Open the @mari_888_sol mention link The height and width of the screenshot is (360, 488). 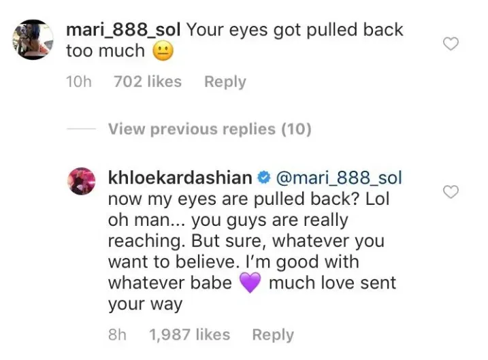pyautogui.click(x=338, y=178)
